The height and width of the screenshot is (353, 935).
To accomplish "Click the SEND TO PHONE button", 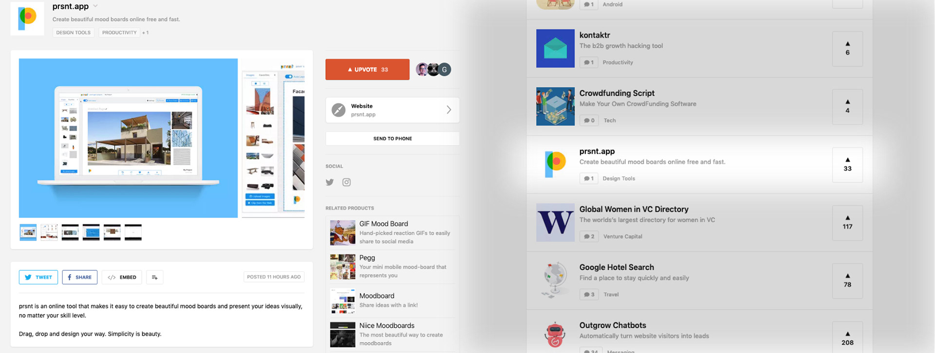I will pos(393,139).
